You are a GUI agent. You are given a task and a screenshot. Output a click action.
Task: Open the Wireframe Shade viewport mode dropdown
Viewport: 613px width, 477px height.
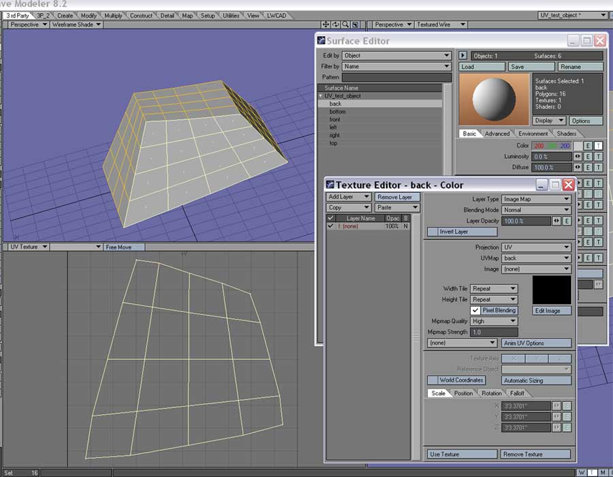[76, 25]
